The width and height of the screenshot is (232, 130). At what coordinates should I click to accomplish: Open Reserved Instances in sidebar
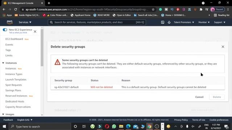tap(16, 96)
